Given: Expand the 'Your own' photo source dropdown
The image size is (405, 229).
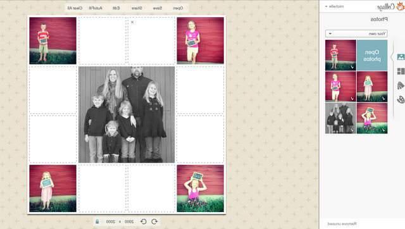Looking at the screenshot, I should coord(356,34).
